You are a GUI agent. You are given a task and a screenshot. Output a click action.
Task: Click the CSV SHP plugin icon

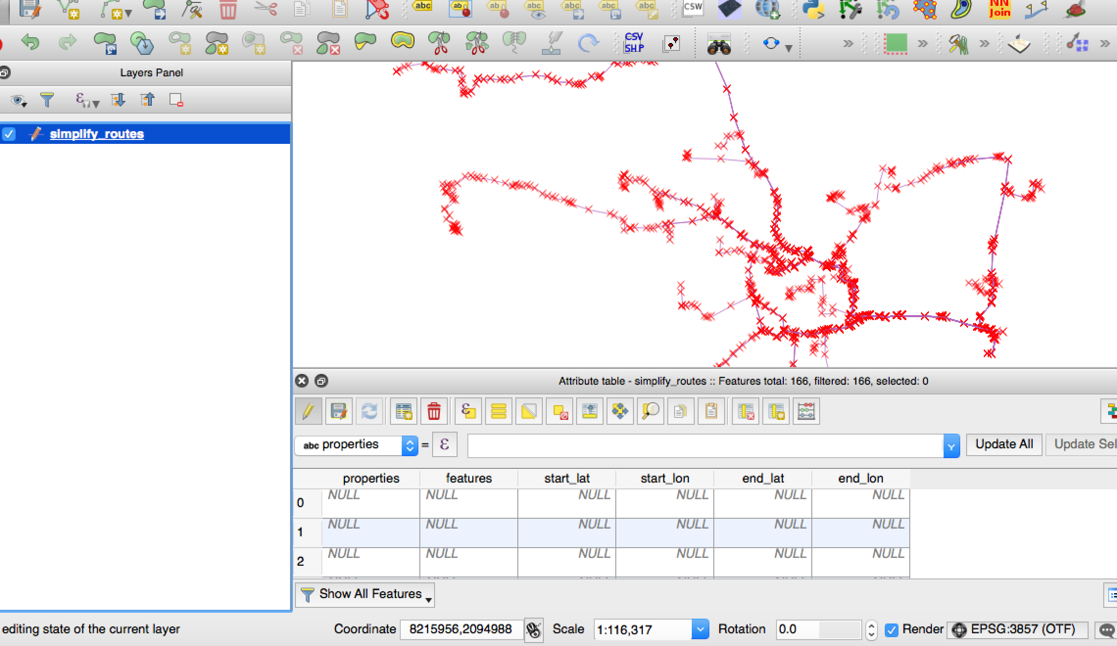click(634, 43)
